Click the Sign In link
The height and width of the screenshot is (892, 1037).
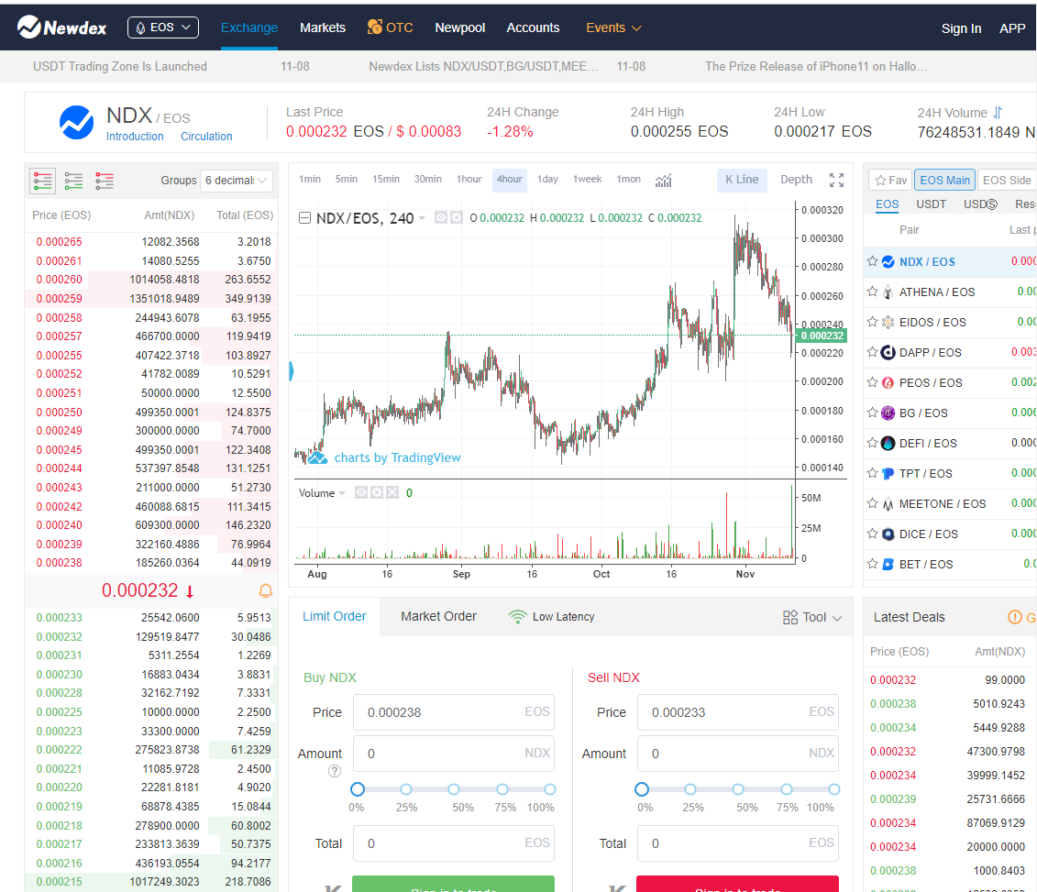click(x=961, y=28)
